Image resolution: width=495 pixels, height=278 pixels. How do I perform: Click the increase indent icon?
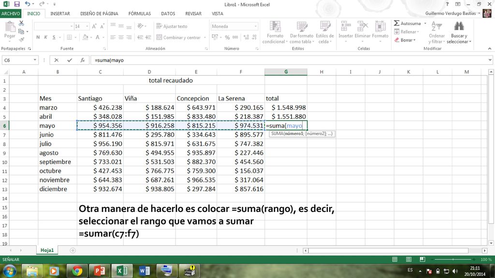(x=148, y=37)
